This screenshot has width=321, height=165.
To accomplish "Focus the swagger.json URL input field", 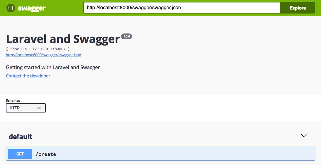I will tap(182, 8).
